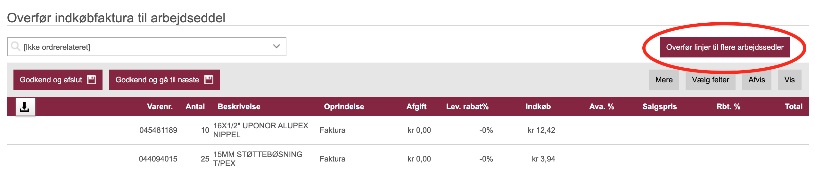Open Vælg felter column chooser
This screenshot has height=173, width=815.
(710, 80)
